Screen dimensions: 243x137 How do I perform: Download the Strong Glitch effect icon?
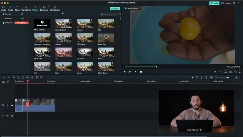pos(70,20)
